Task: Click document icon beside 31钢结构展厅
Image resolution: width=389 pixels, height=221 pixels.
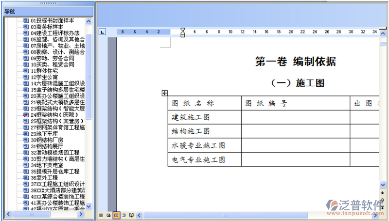Action: coord(26,146)
